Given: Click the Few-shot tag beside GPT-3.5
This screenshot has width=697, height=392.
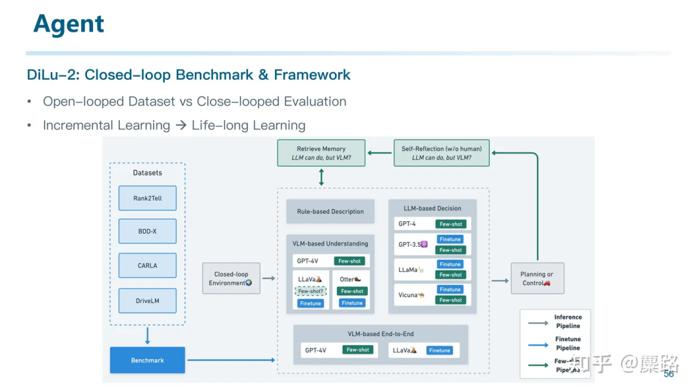Looking at the screenshot, I should (x=450, y=250).
